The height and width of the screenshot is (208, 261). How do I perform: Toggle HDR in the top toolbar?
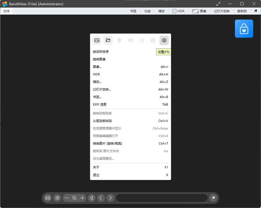click(178, 11)
